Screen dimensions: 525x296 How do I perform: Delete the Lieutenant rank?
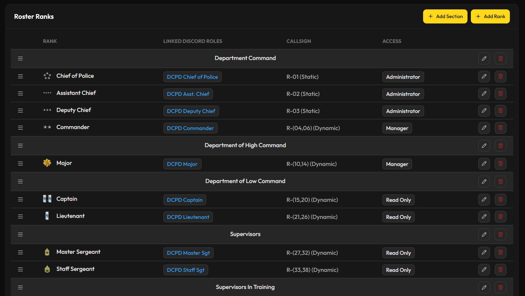click(500, 217)
